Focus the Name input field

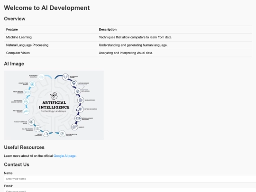(130, 179)
